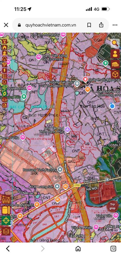Select the dotted wall layer icon
This screenshot has width=121, height=264.
pyautogui.click(x=4, y=76)
